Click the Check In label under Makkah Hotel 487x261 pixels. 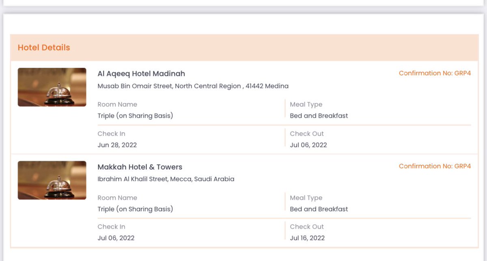coord(112,227)
